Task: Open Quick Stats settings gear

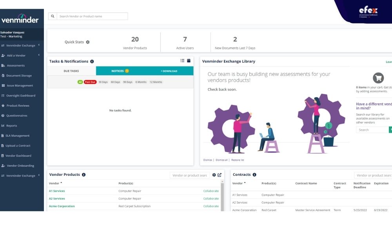Action: 88,42
